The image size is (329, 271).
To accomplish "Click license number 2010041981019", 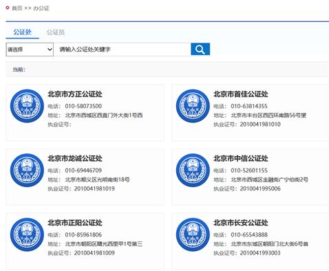I will (x=94, y=188).
